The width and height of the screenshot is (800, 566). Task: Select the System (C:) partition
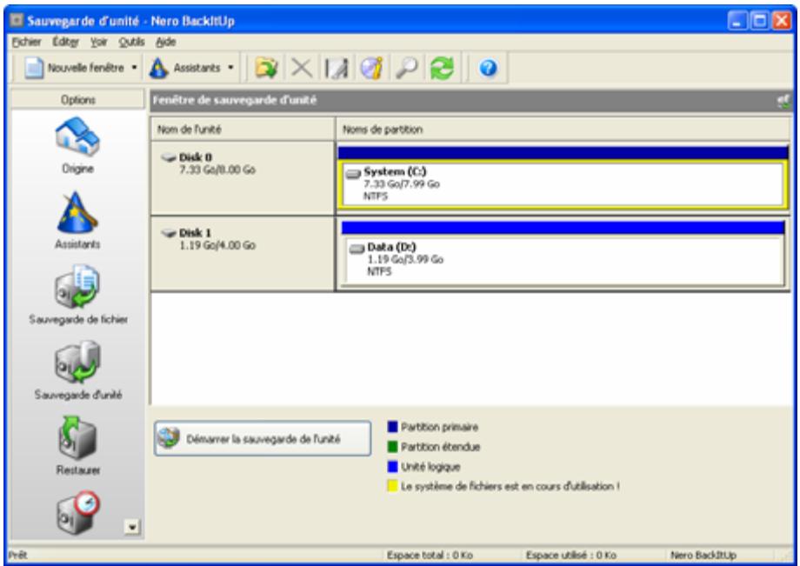point(563,183)
